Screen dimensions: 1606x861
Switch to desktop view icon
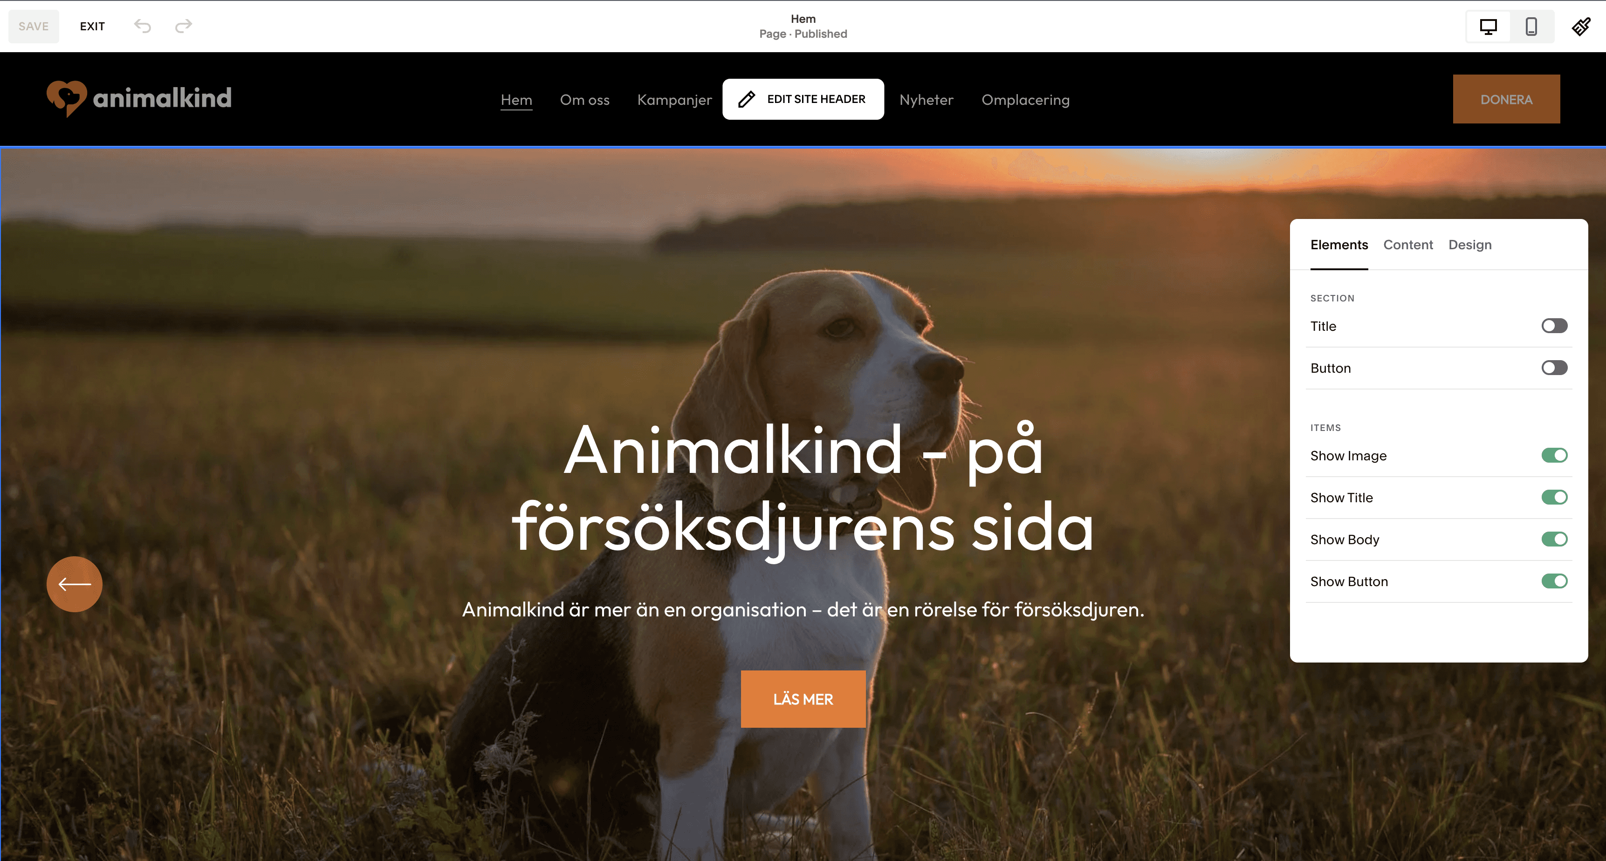coord(1488,26)
